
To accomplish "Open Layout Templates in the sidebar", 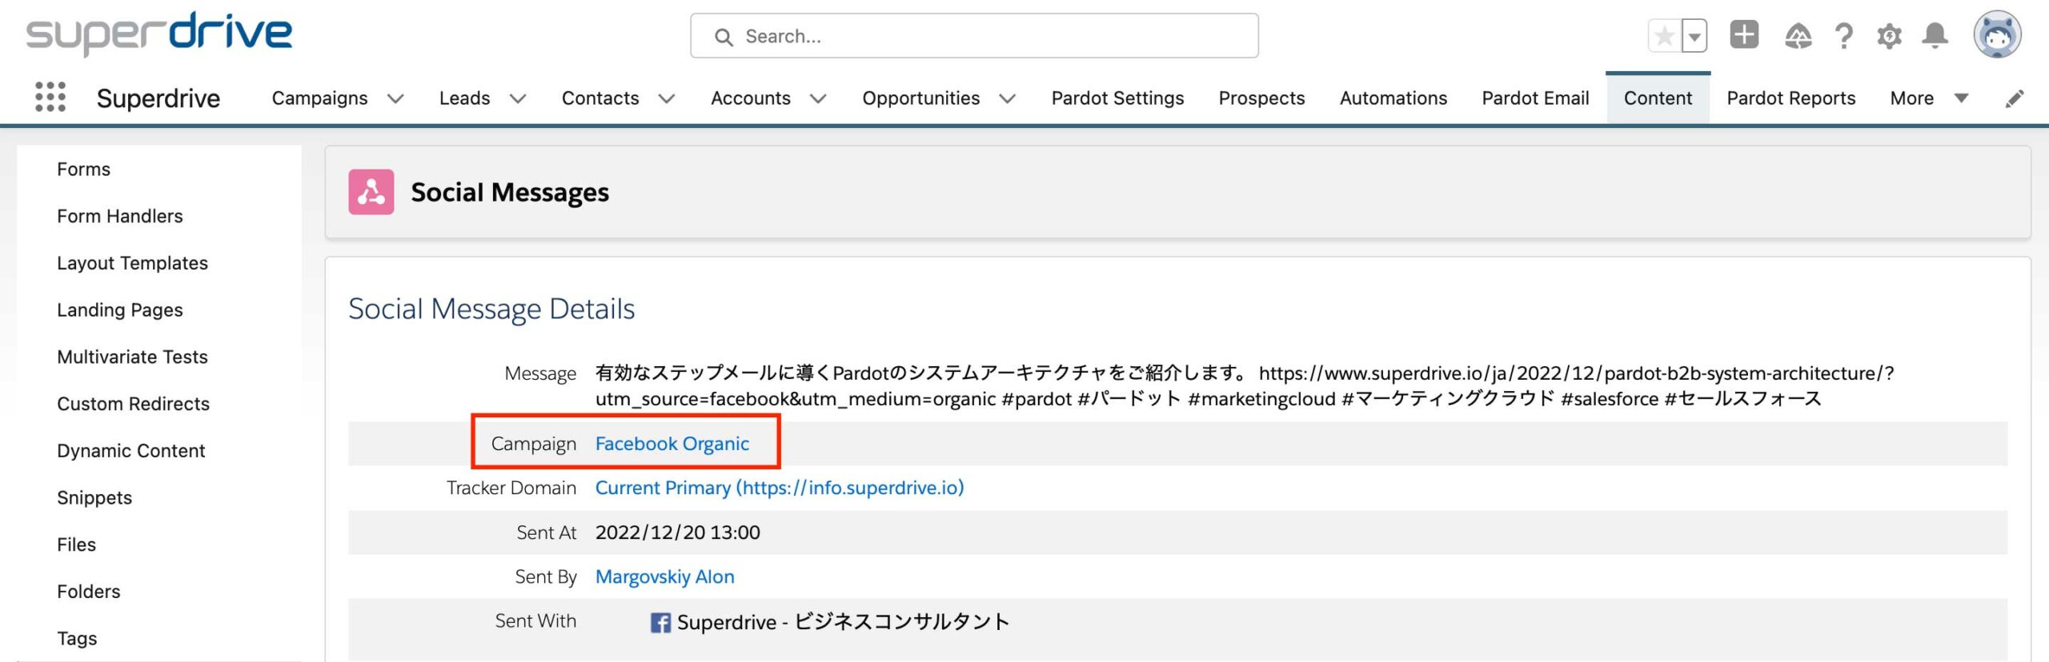I will (x=132, y=263).
